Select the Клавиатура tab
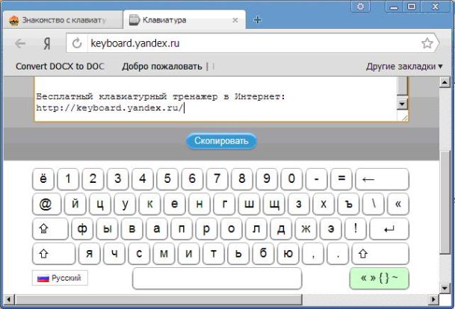 click(185, 20)
